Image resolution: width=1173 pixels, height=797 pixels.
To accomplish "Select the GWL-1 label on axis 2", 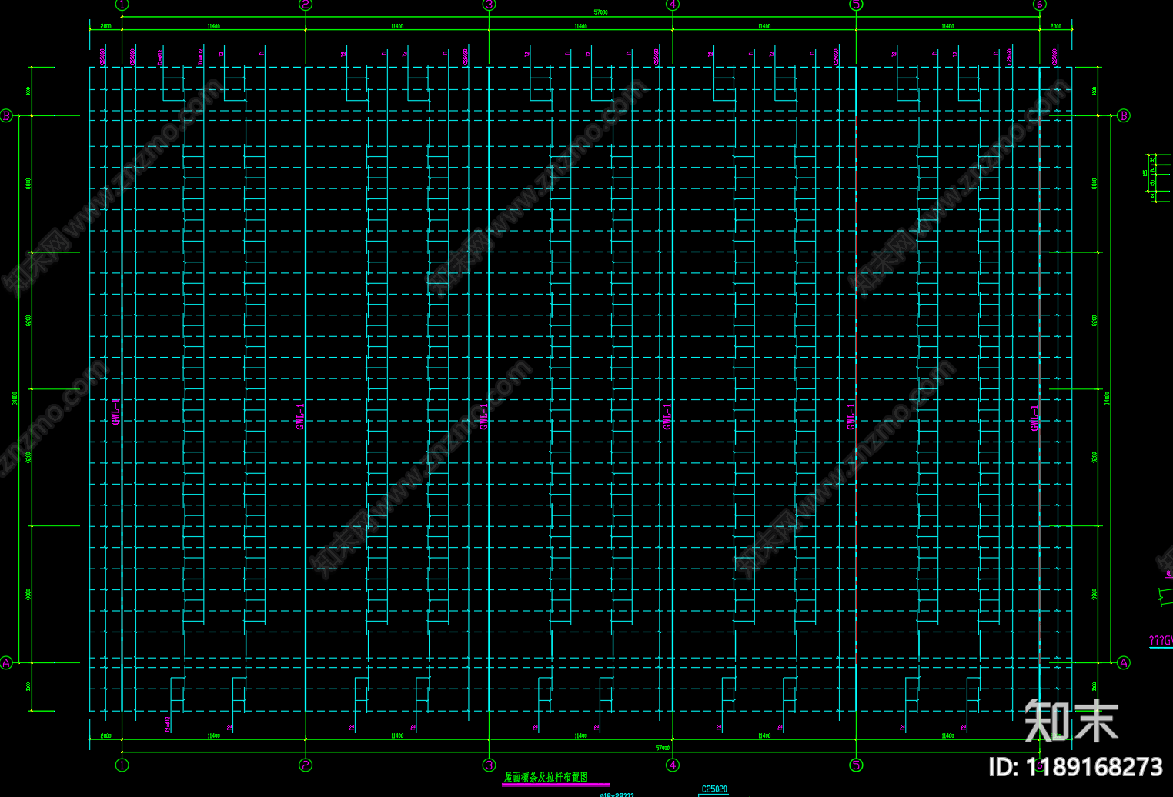I will click(300, 416).
